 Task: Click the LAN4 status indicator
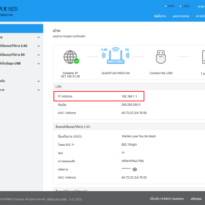coord(184,6)
